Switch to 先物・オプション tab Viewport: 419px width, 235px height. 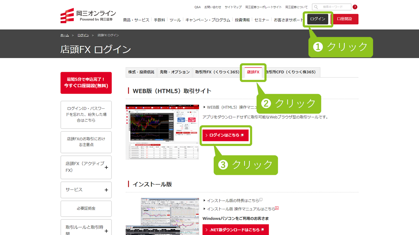175,72
